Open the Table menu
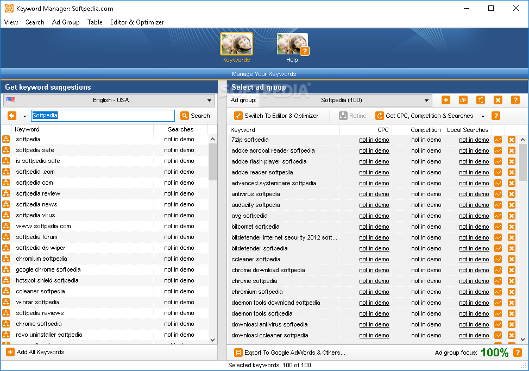Screen dimensions: 529x371 [x=95, y=22]
